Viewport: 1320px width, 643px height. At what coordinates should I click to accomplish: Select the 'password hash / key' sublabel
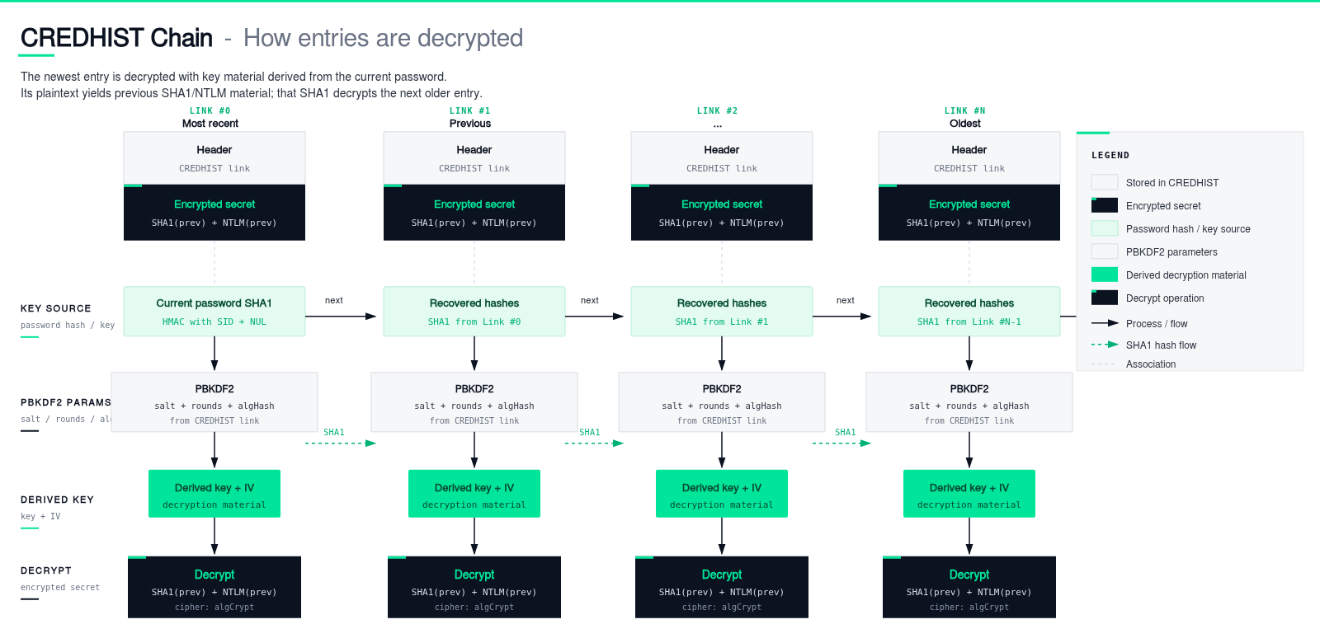click(x=68, y=325)
